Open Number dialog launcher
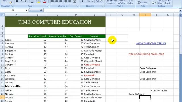Image resolution: width=182 pixels, height=102 pixels. click(x=102, y=6)
